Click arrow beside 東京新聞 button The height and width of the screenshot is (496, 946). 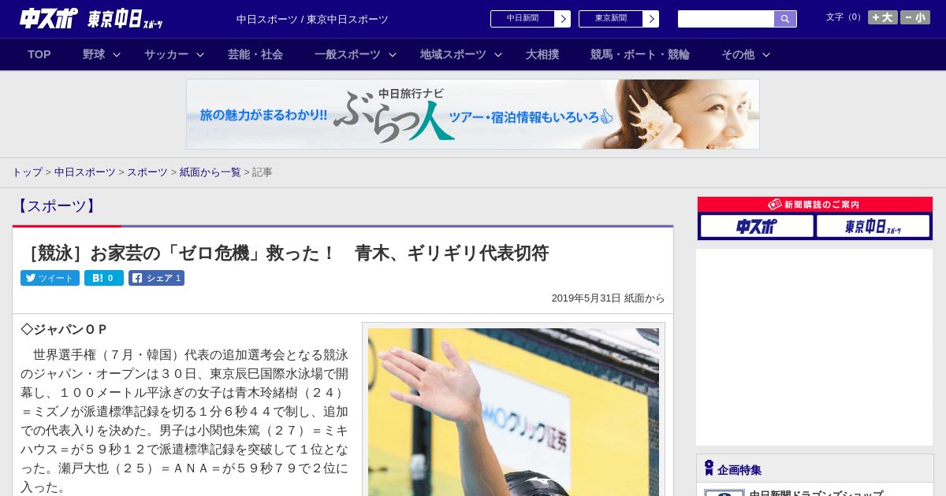point(651,19)
